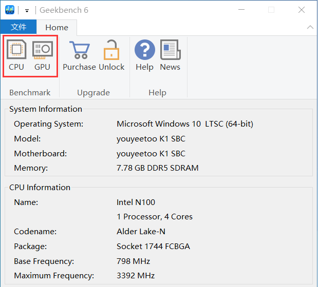
Task: Click the Benchmark ribbon group label
Action: pyautogui.click(x=30, y=93)
